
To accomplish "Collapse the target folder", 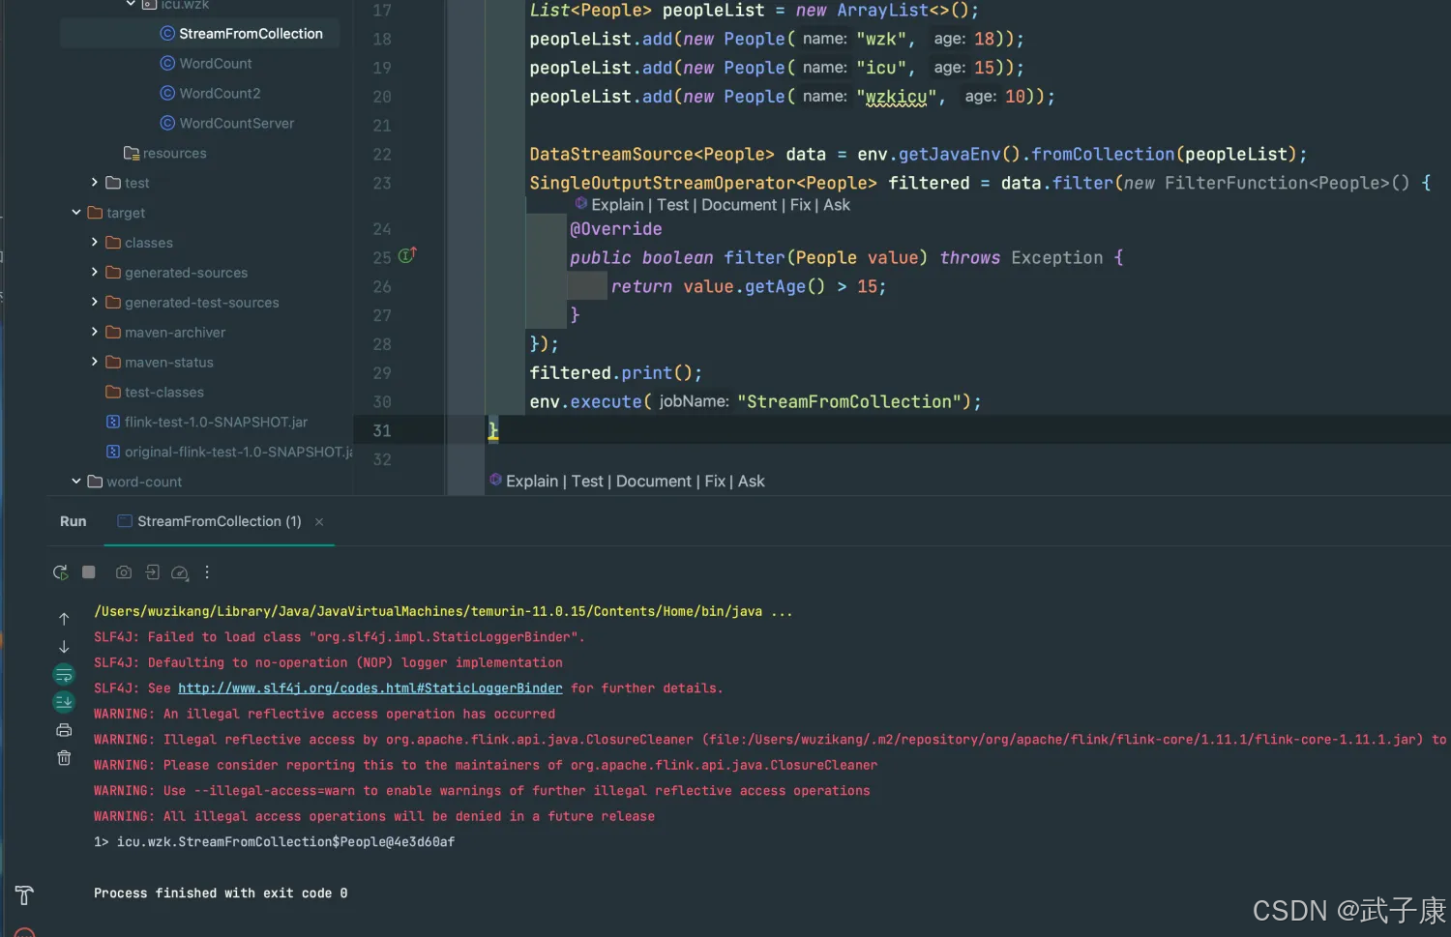I will pyautogui.click(x=76, y=213).
